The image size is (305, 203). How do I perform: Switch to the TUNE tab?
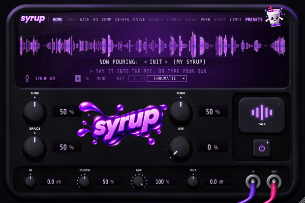click(x=71, y=20)
